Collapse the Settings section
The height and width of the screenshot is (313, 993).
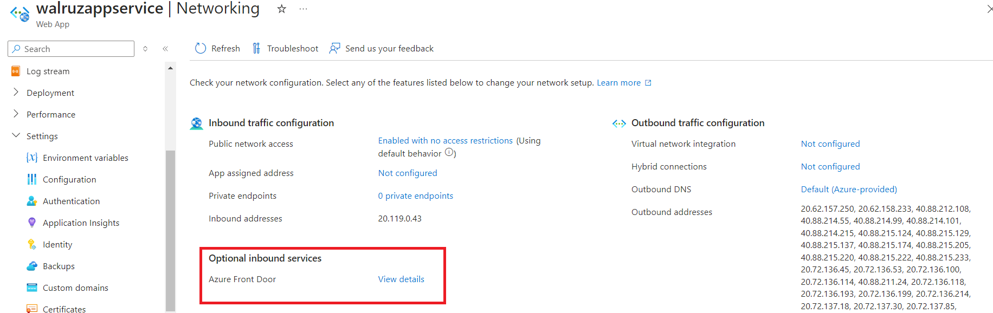click(16, 136)
